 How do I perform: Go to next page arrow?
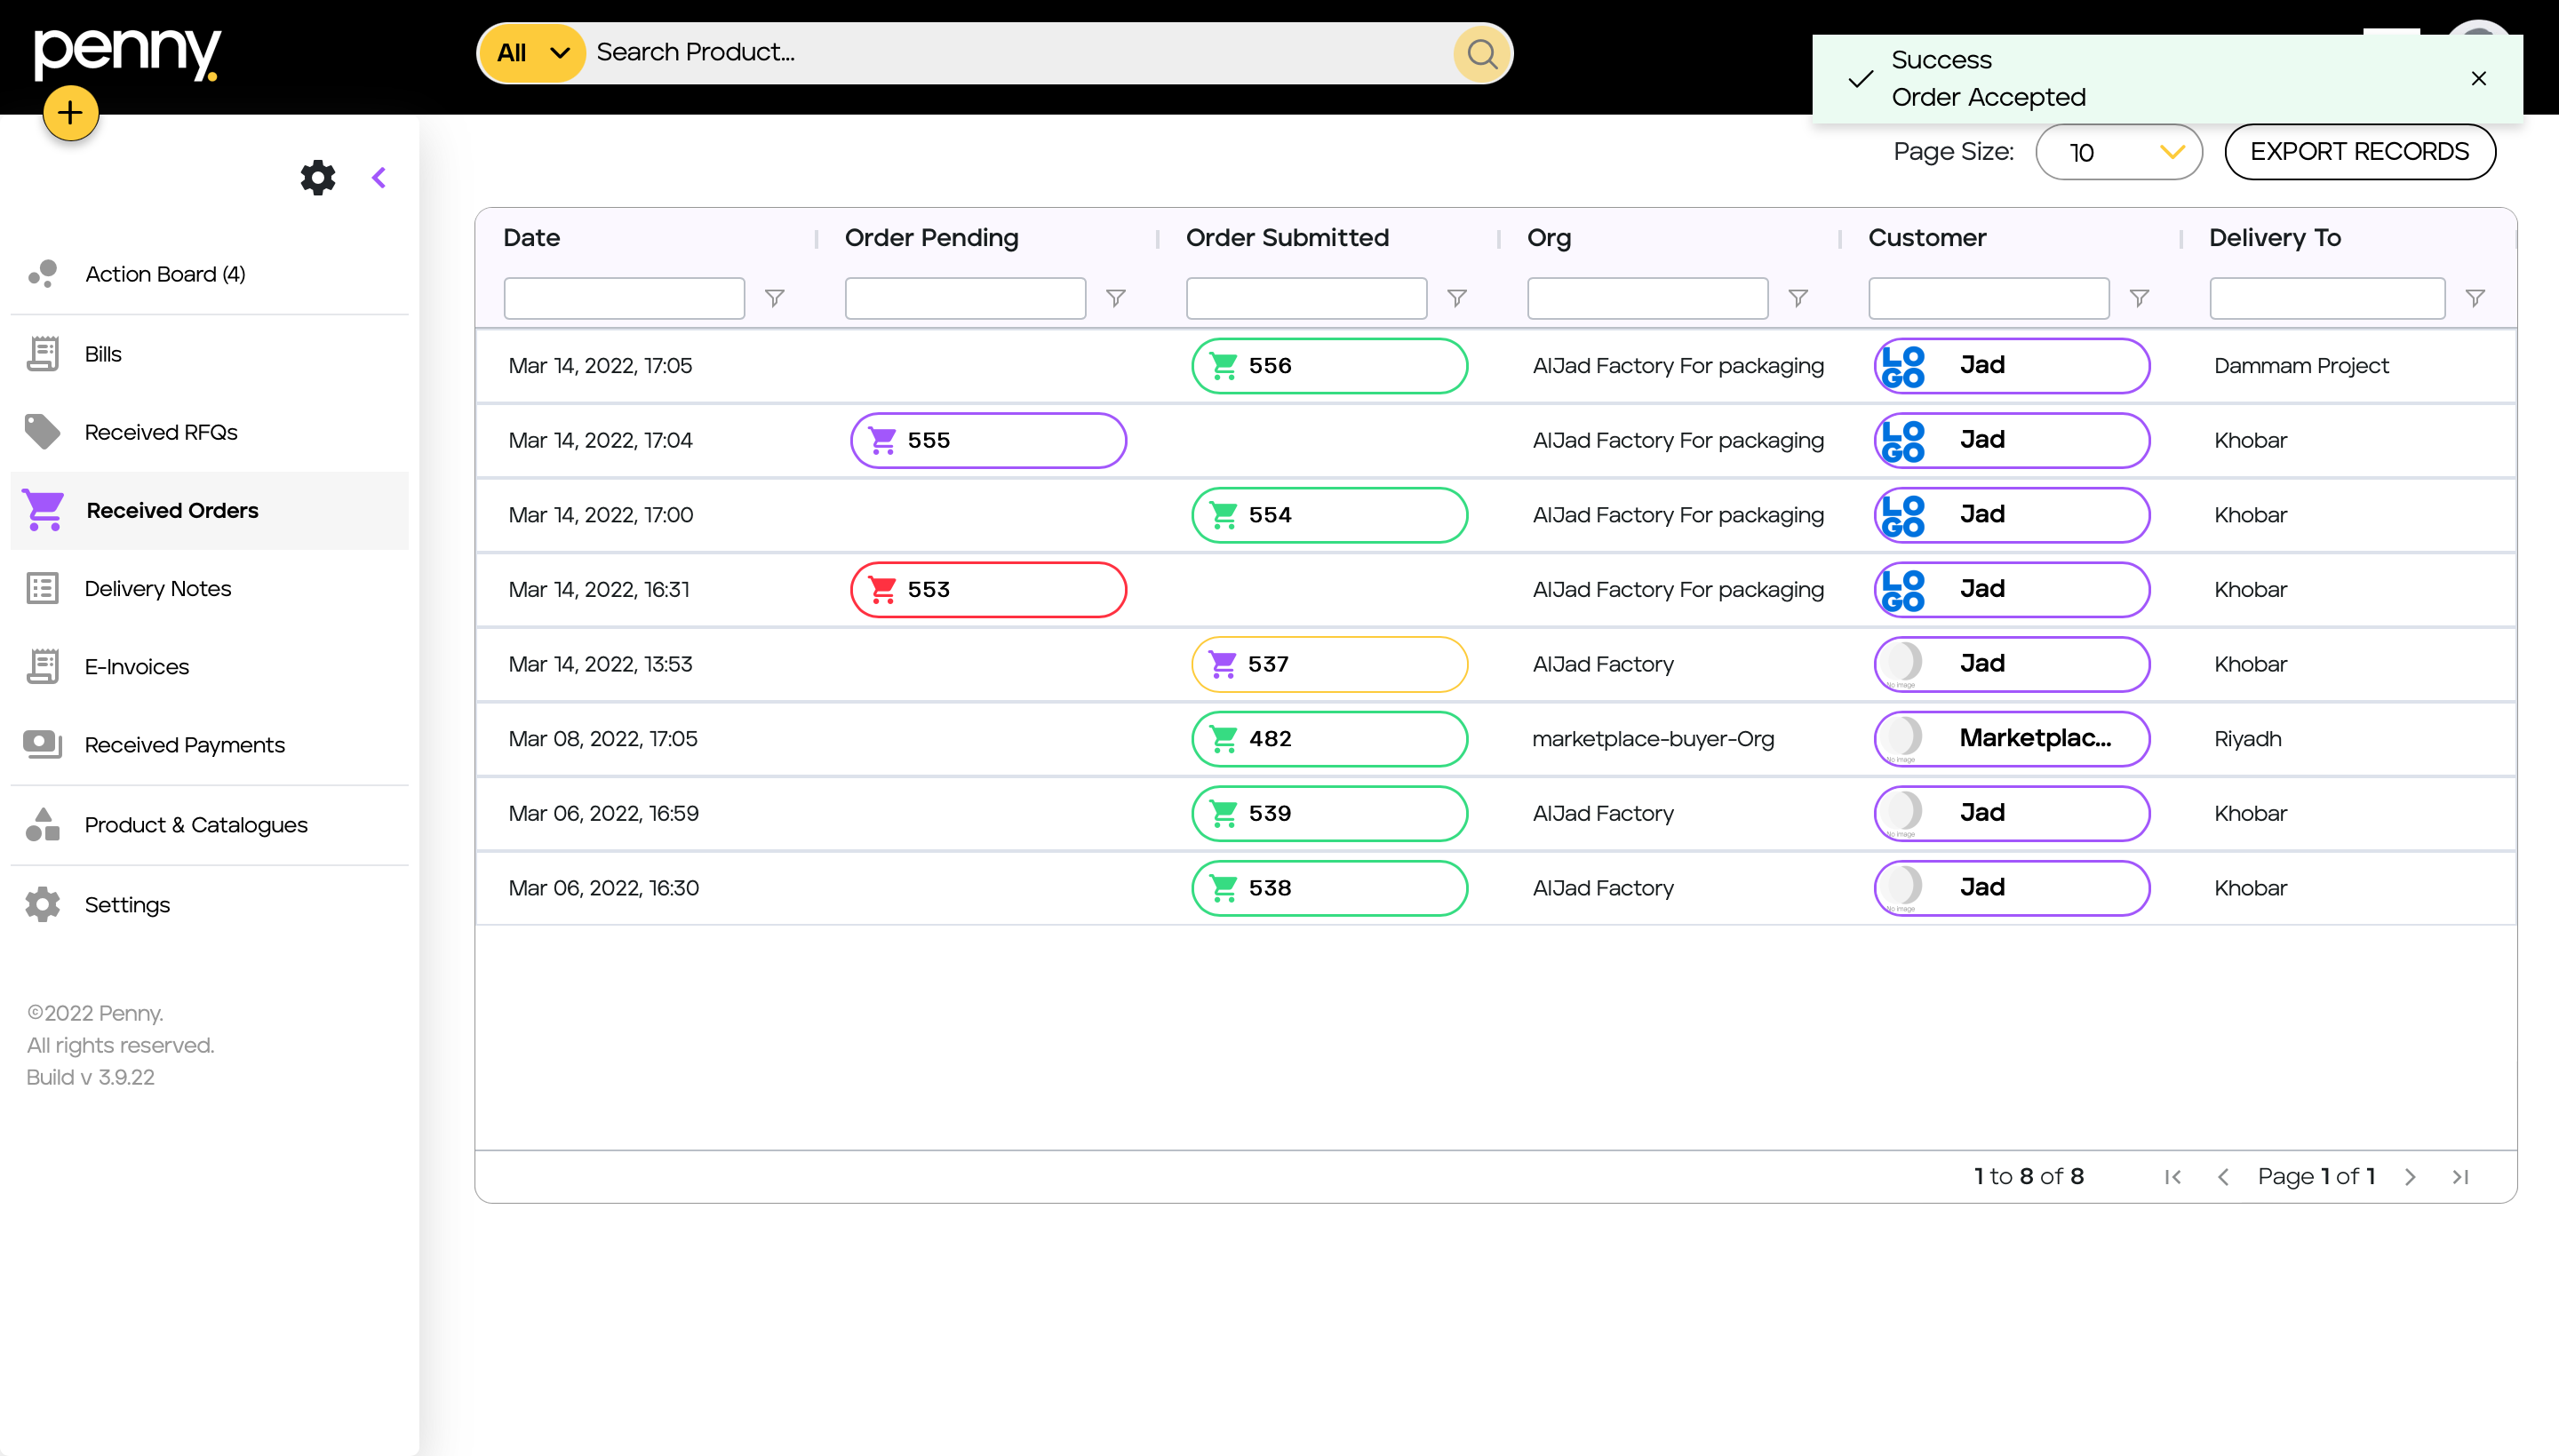point(2410,1177)
